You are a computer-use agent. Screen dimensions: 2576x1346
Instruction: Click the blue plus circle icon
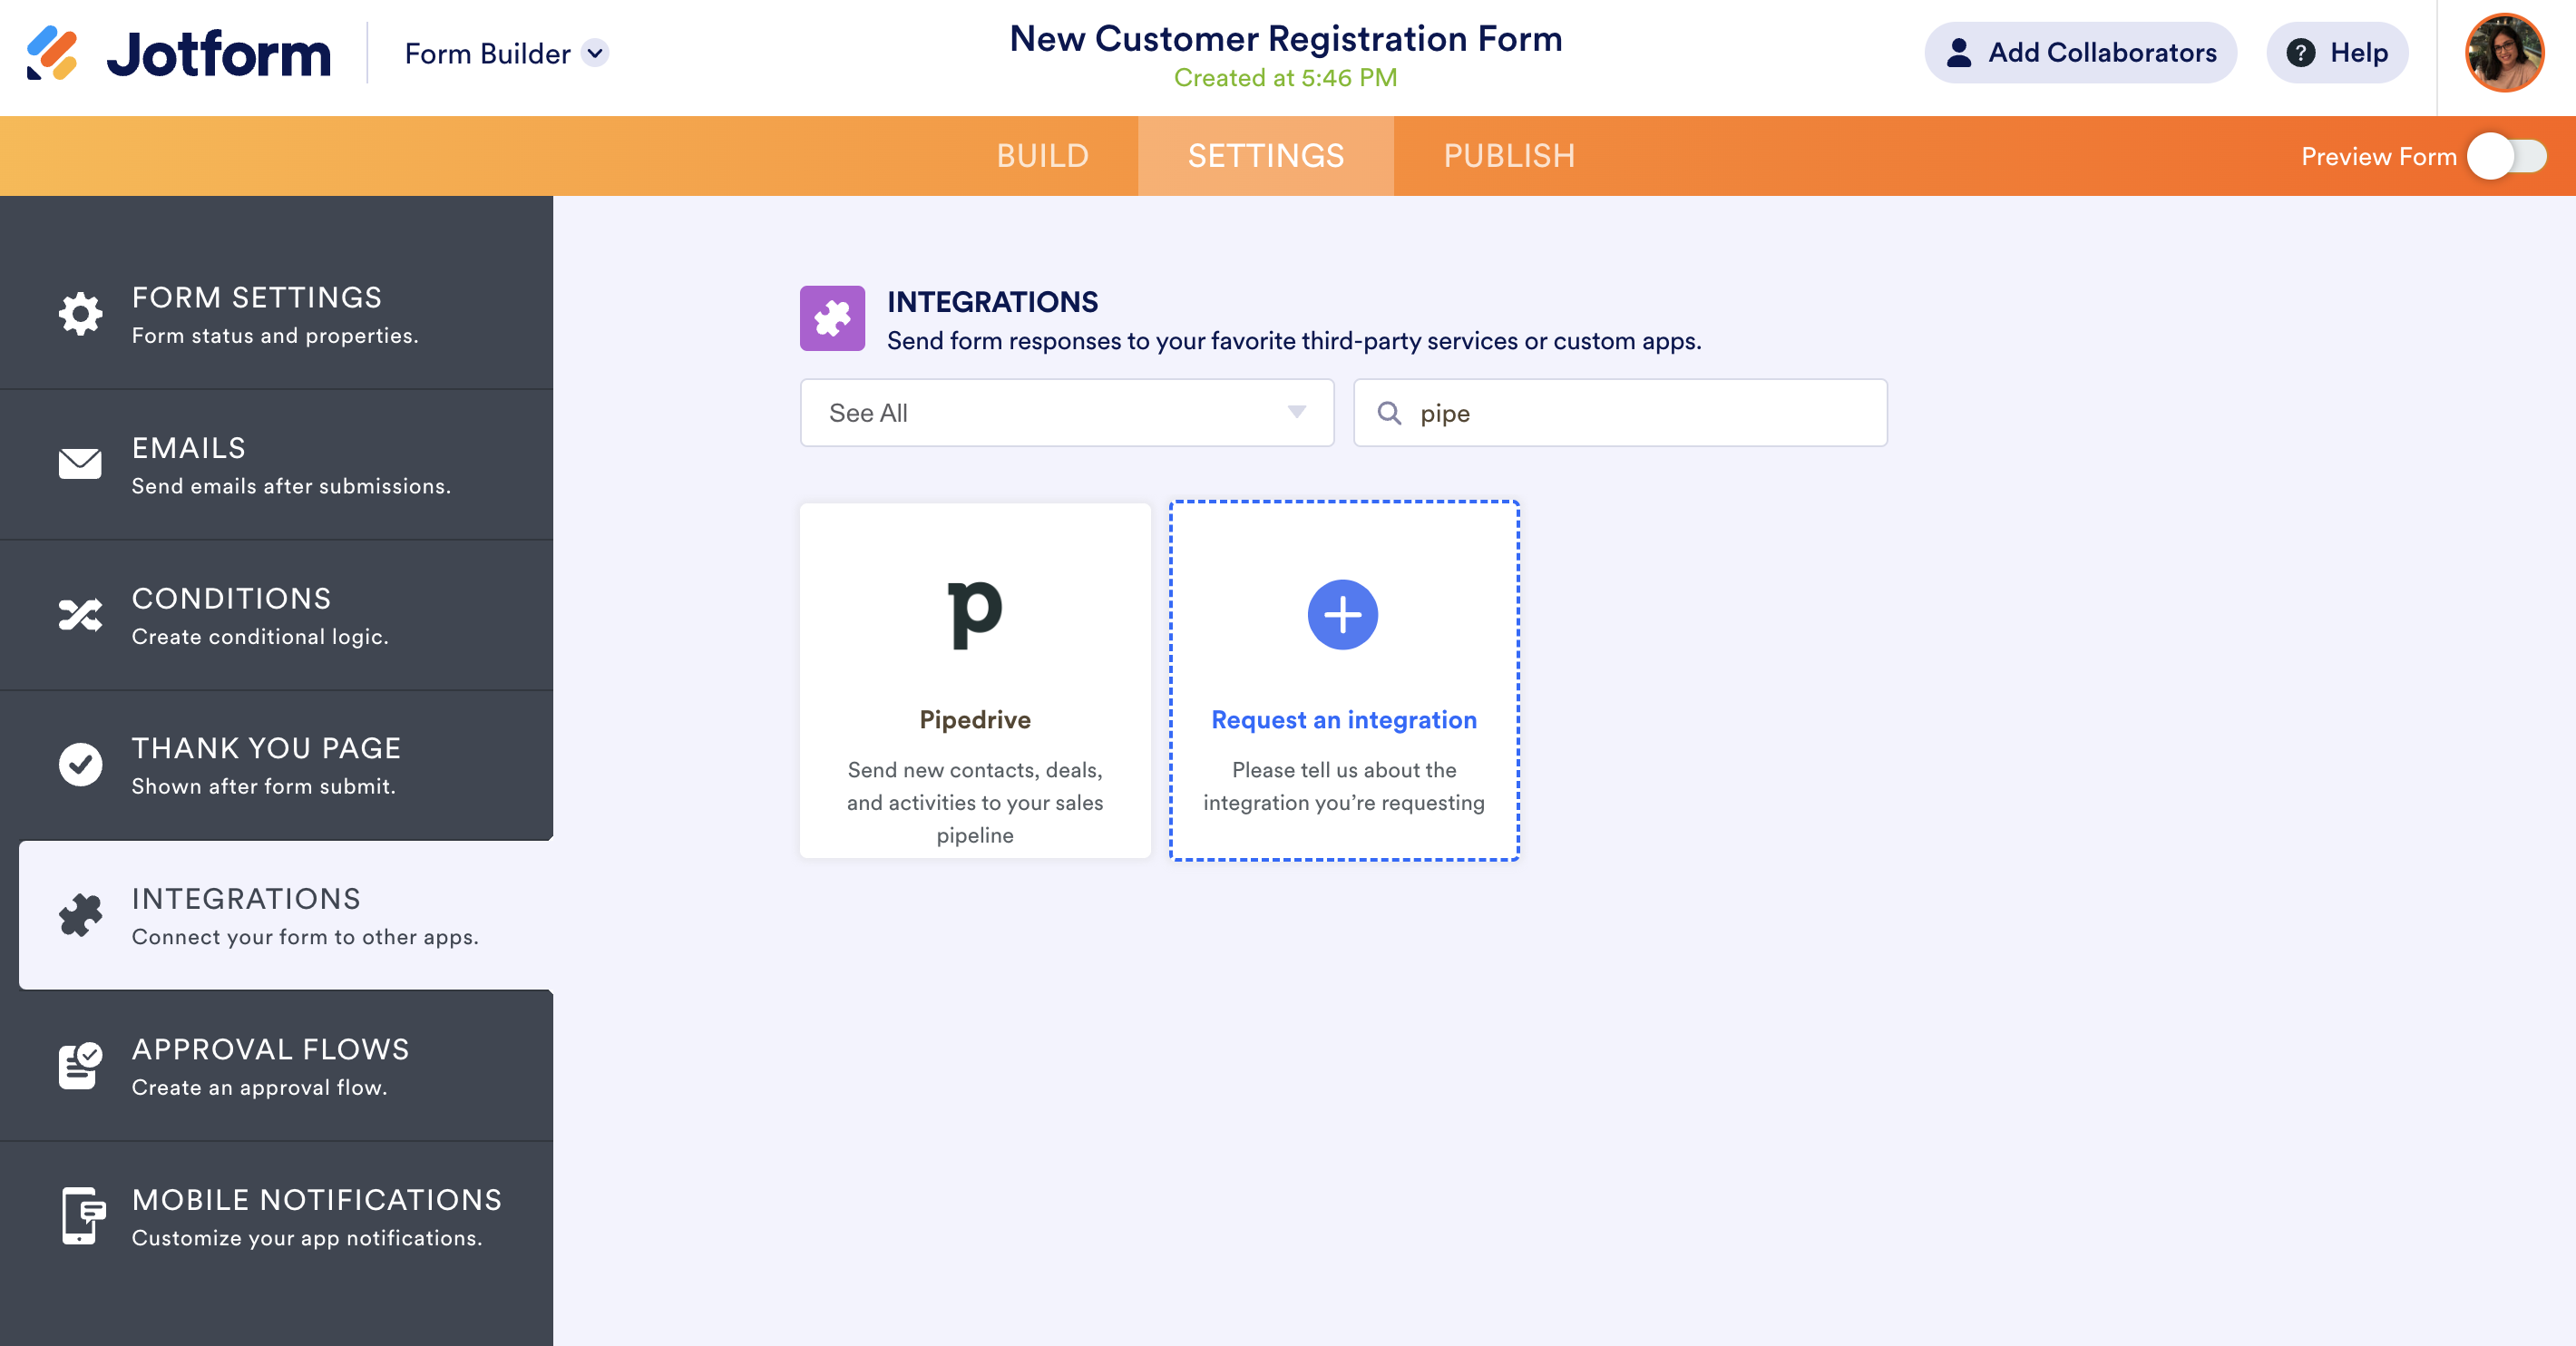coord(1342,614)
